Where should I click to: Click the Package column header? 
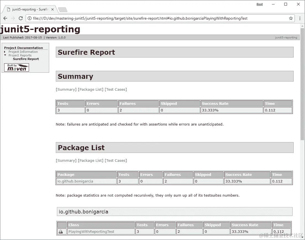(86, 174)
